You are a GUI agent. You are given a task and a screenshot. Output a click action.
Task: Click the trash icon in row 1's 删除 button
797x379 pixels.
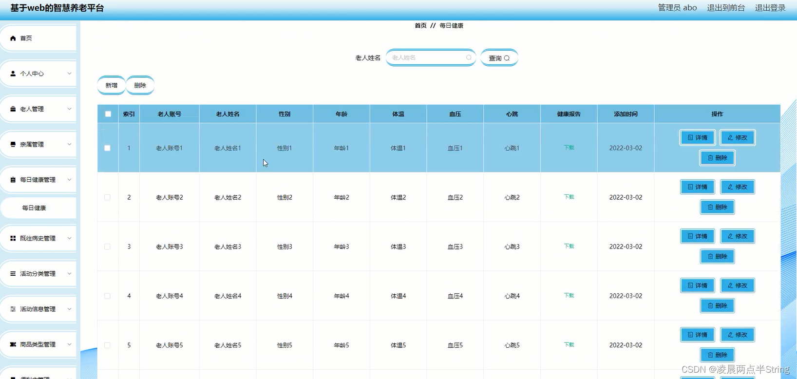pos(710,158)
